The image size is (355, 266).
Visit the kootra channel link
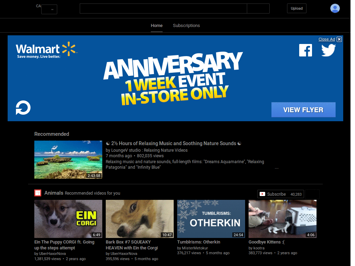click(259, 248)
